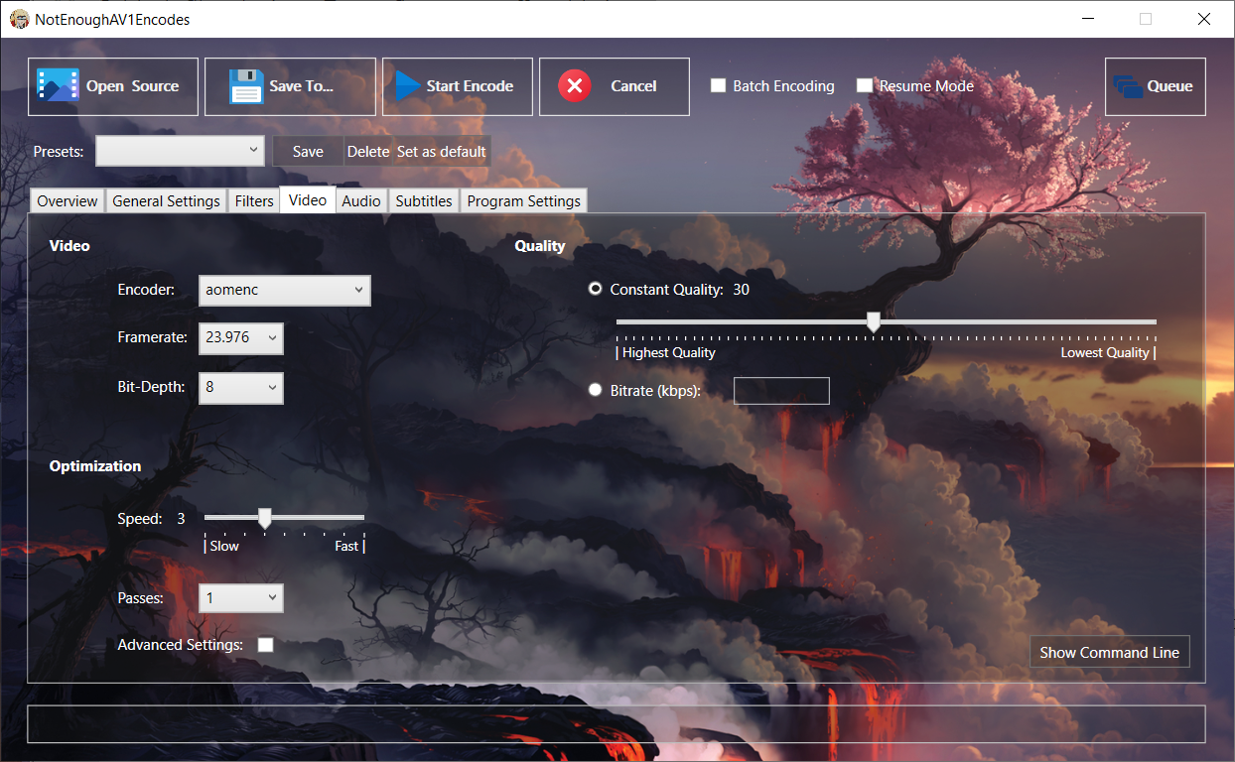Screen dimensions: 1235x762
Task: Click the Bitrate (kbps) input field
Action: tap(781, 391)
